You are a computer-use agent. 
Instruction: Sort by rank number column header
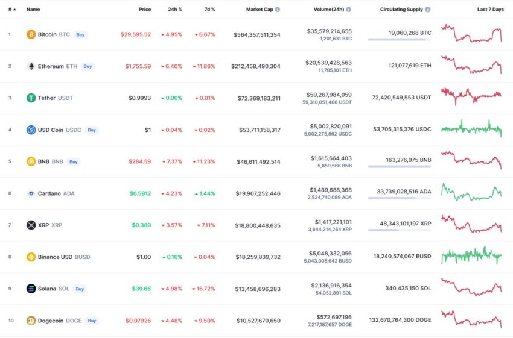click(x=12, y=10)
